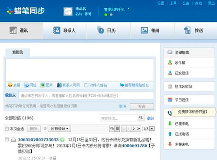The width and height of the screenshot is (217, 160).
Task: Click the 高级 advanced search link
Action: click(150, 118)
